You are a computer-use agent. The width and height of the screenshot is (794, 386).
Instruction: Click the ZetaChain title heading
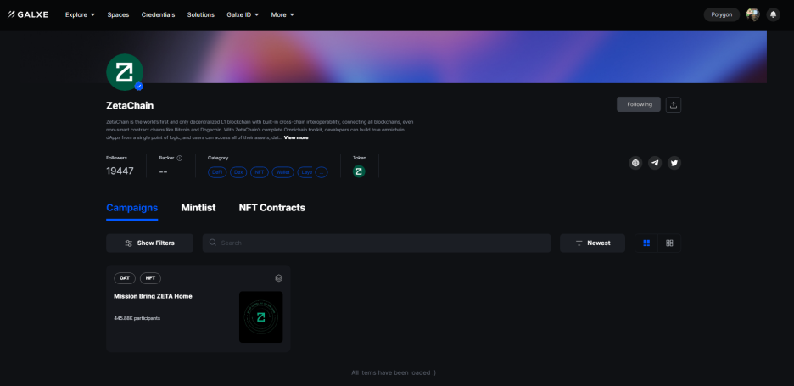click(130, 106)
